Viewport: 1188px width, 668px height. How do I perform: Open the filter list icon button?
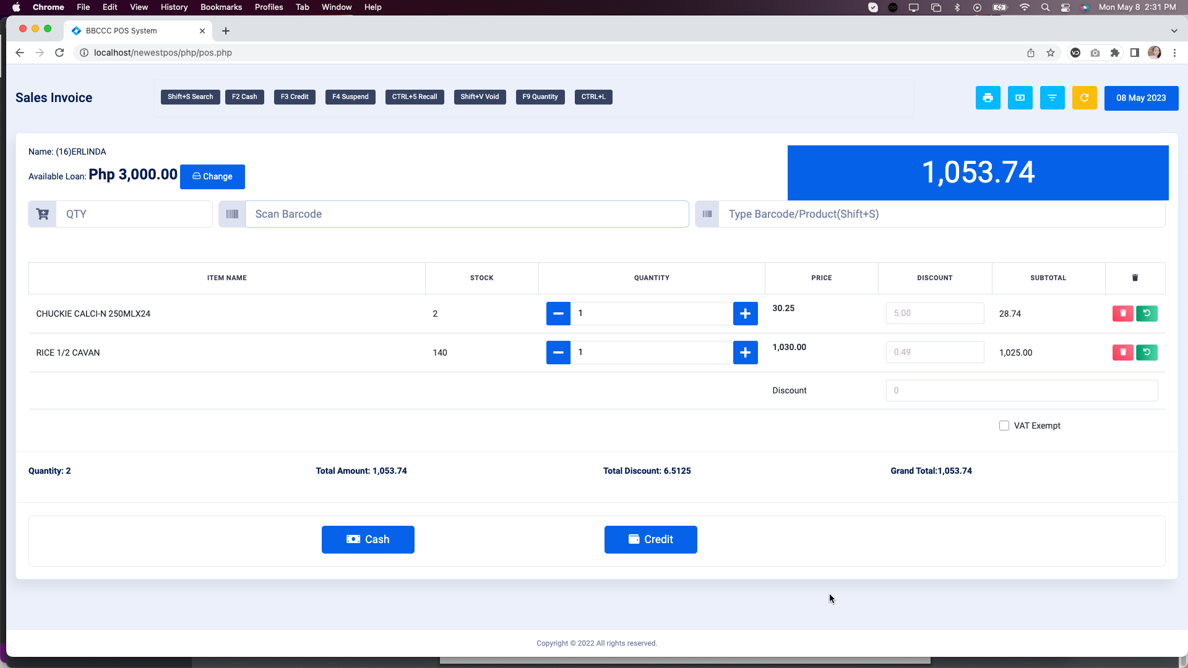(x=1052, y=98)
